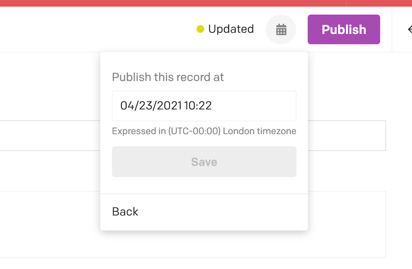Select the 10:22 time portion
Viewport: 412px width, 269px height.
click(198, 106)
